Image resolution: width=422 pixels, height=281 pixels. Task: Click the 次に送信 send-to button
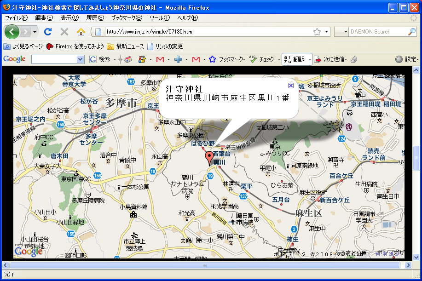tap(331, 59)
